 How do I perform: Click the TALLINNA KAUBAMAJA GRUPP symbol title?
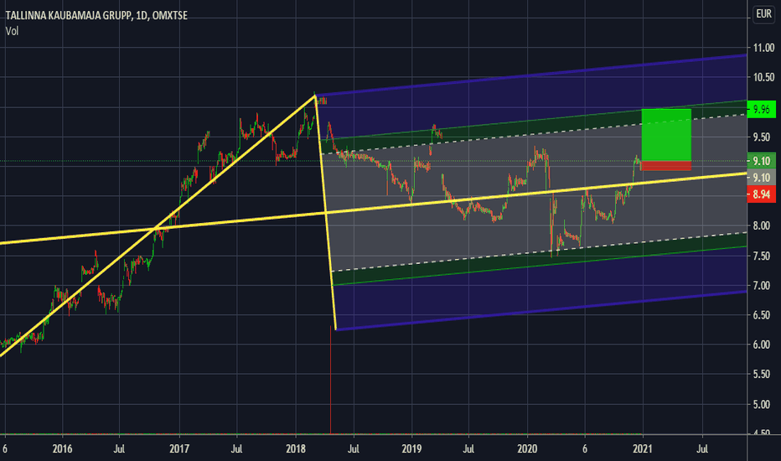click(x=96, y=15)
